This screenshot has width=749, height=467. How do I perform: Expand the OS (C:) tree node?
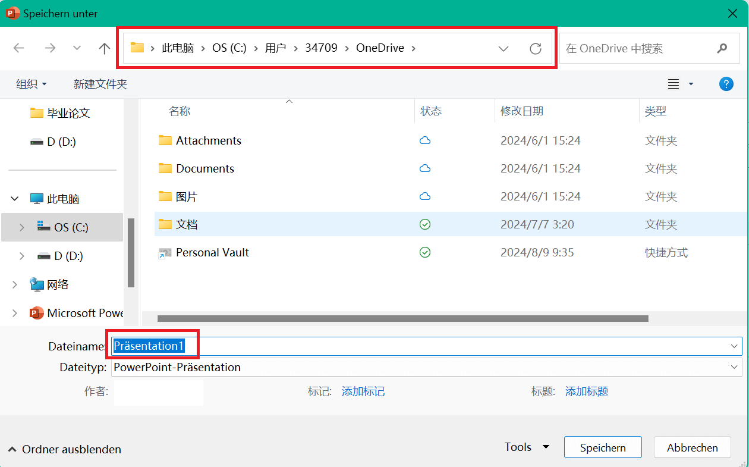22,227
